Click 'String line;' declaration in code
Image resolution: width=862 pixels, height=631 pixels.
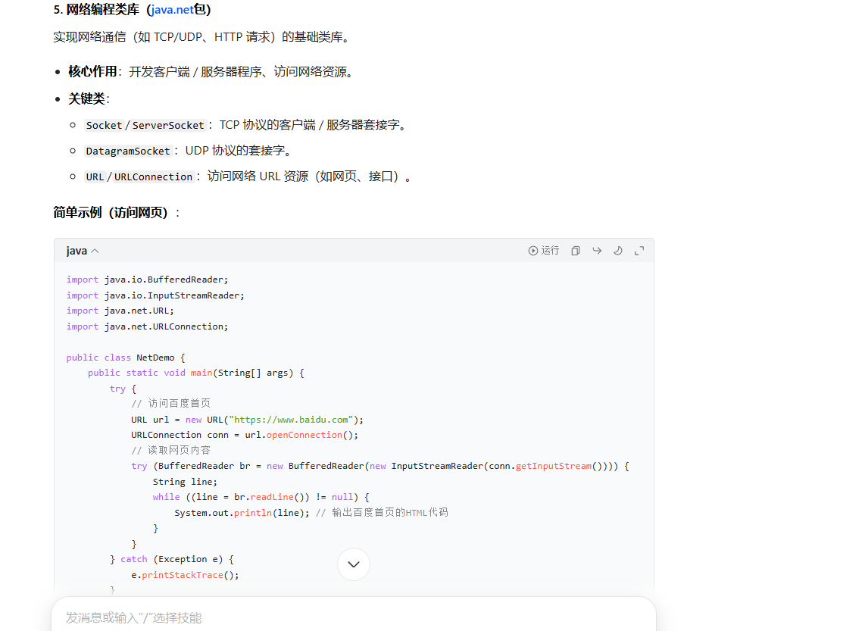(x=185, y=482)
